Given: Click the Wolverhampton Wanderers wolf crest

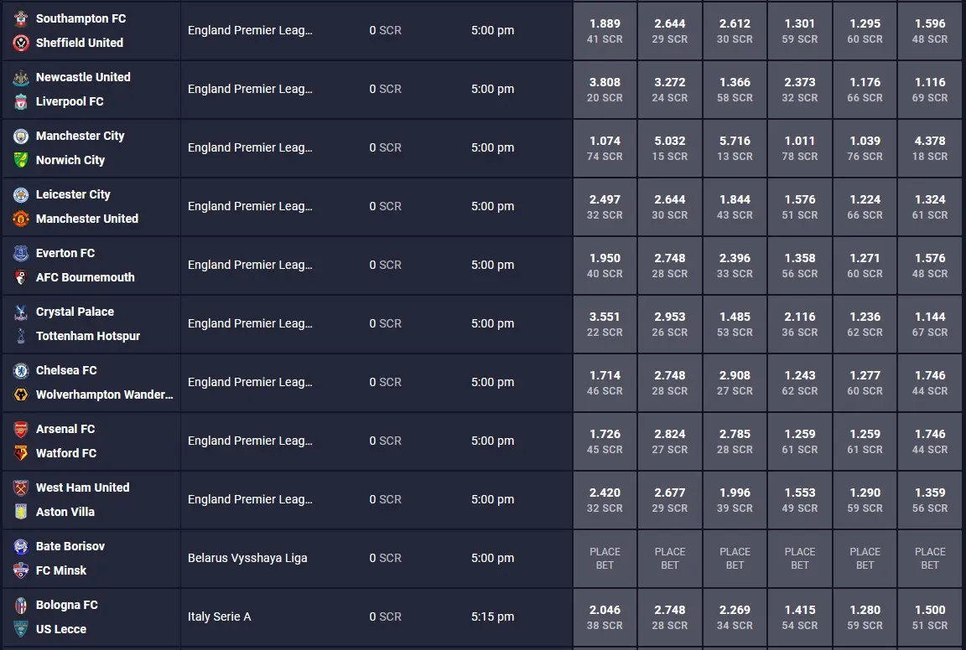Looking at the screenshot, I should coord(21,395).
